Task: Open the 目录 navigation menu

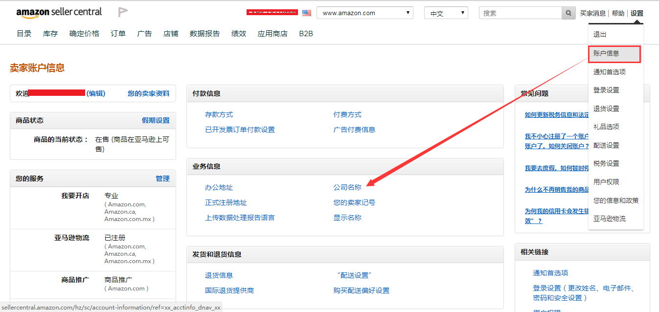Action: click(x=24, y=34)
